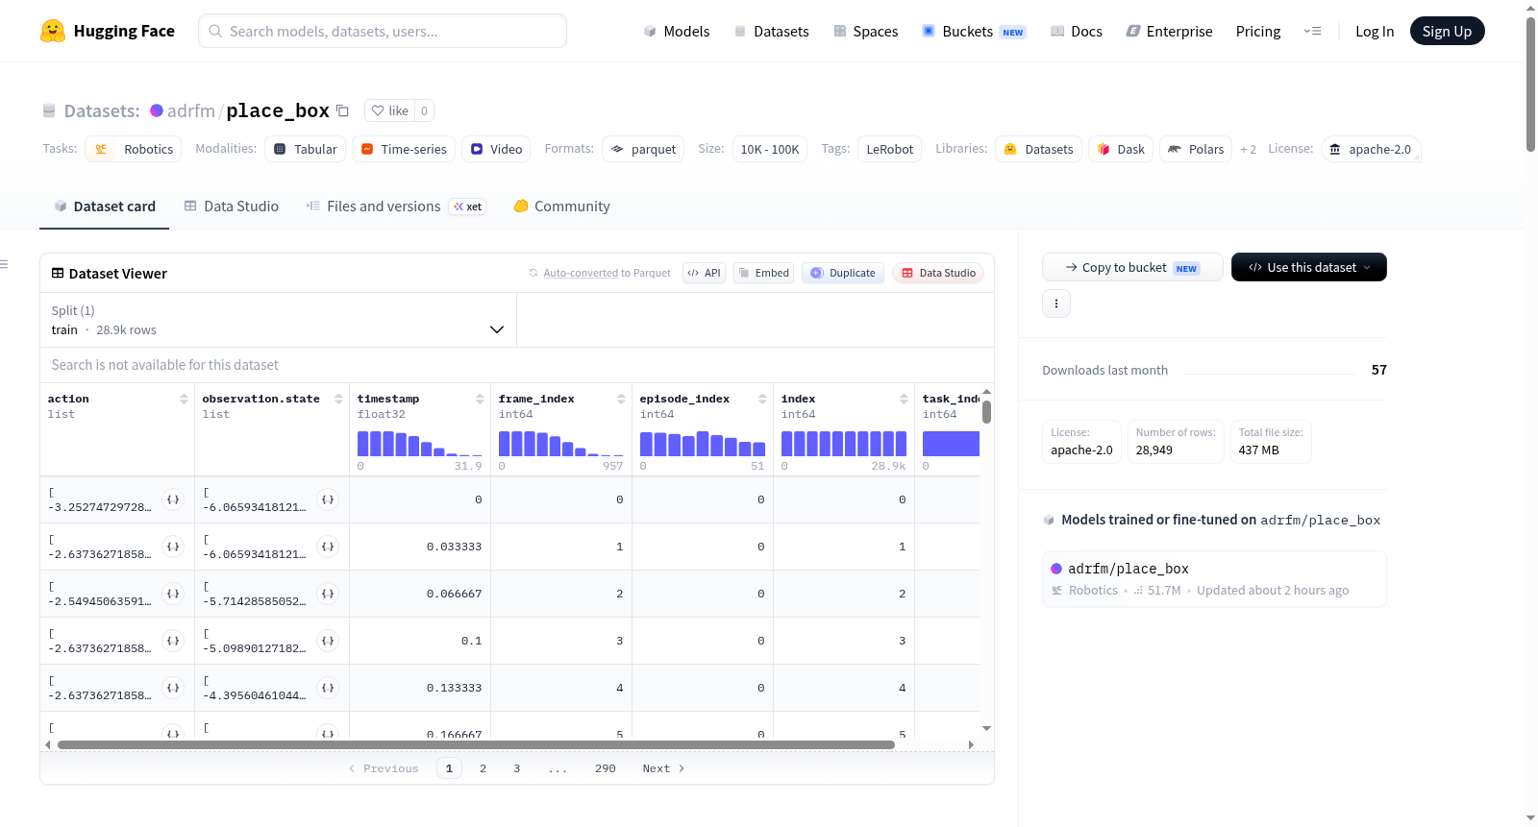This screenshot has width=1538, height=827.
Task: Go to the Next page of rows
Action: 663,768
